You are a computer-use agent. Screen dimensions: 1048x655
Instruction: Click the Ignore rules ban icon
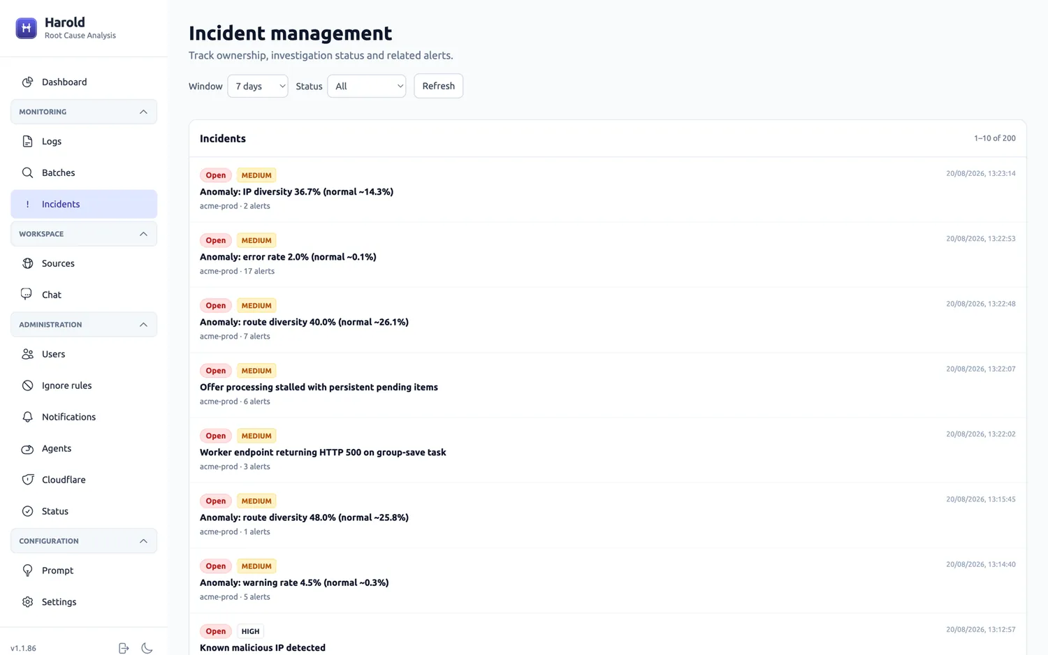[27, 385]
